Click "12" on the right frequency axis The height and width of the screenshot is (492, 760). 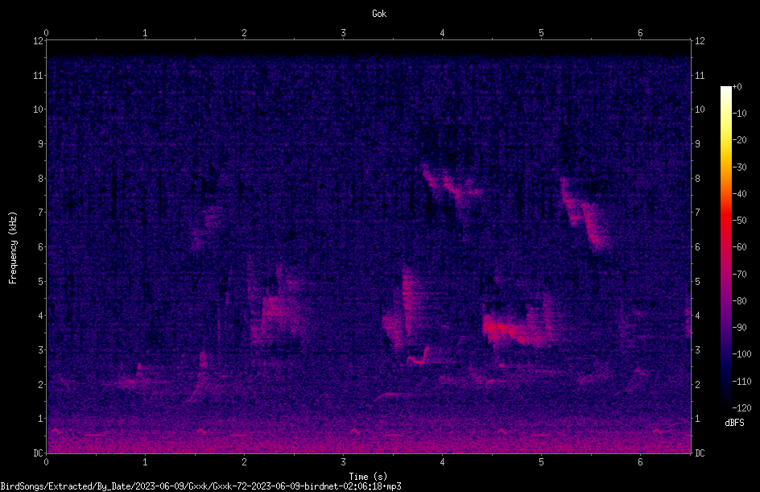(700, 41)
